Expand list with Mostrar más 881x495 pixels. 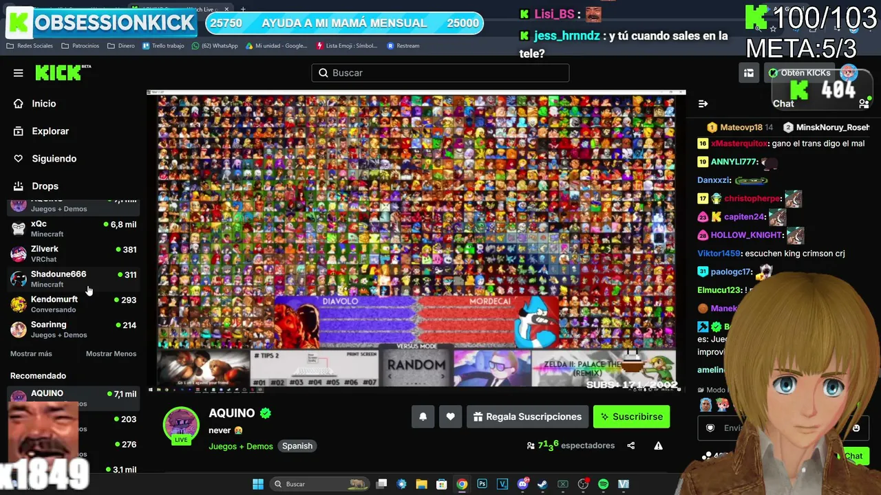pos(31,354)
